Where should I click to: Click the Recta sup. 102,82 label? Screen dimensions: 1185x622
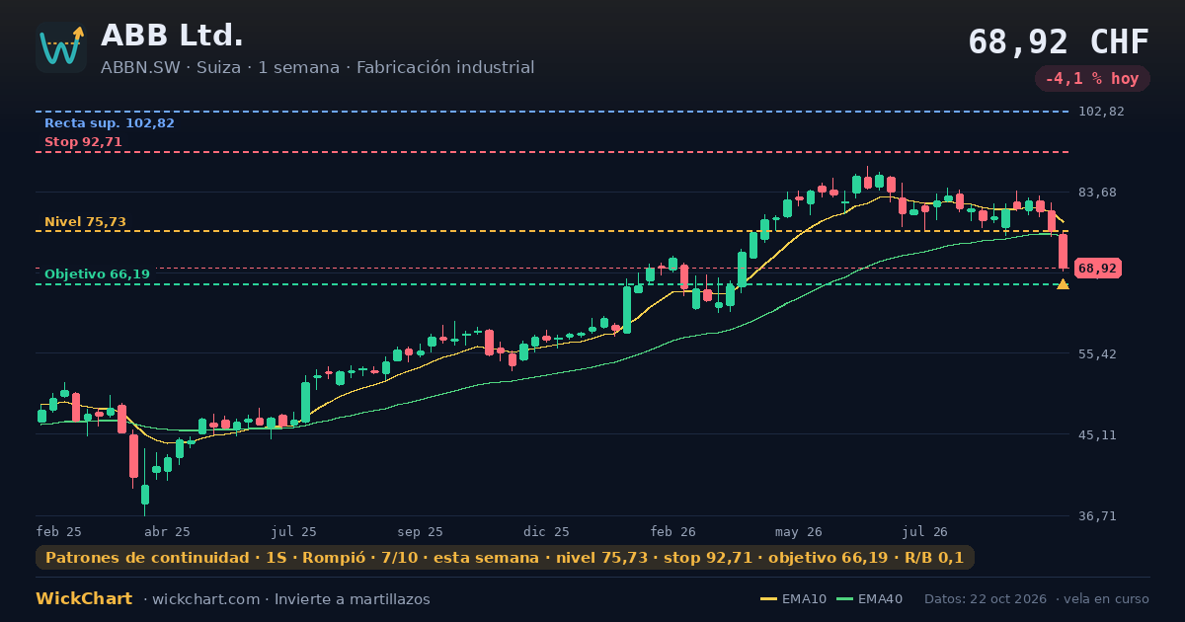click(x=110, y=123)
